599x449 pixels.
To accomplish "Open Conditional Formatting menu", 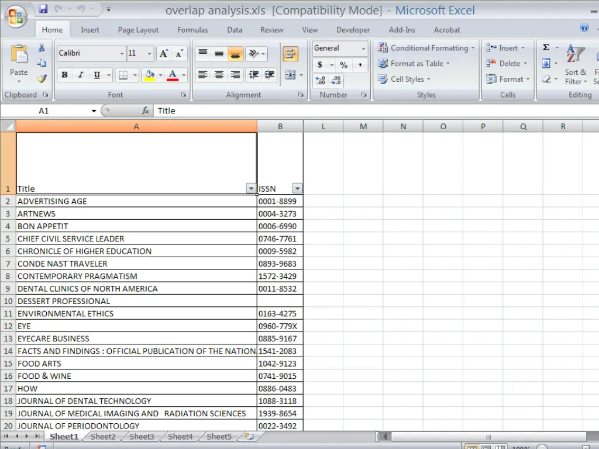I will click(x=426, y=48).
